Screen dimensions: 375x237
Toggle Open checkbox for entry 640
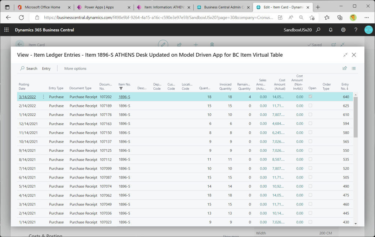pos(311,97)
